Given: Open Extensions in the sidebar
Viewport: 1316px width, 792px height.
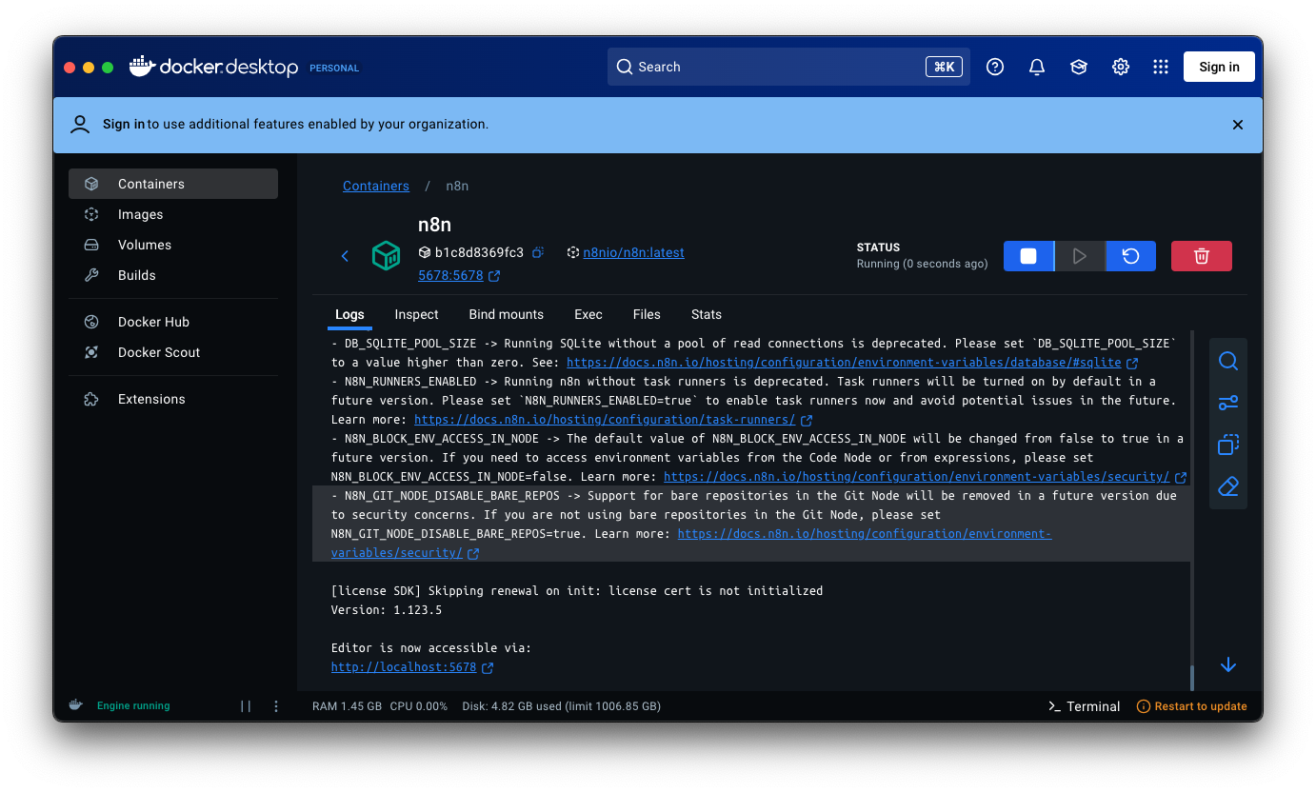Looking at the screenshot, I should tap(173, 399).
